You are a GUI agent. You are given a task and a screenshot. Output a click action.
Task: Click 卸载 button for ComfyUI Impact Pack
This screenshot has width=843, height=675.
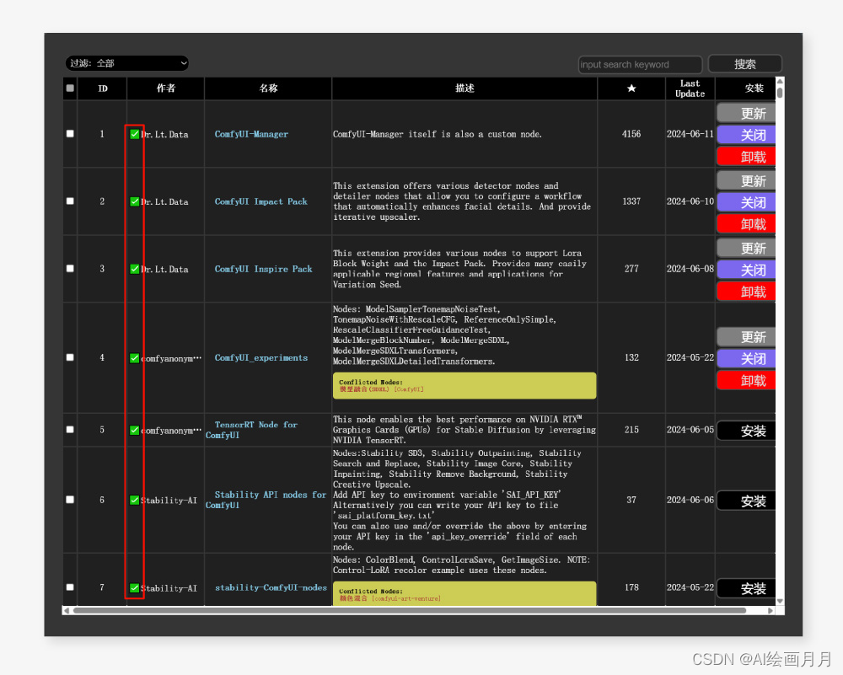pos(746,224)
